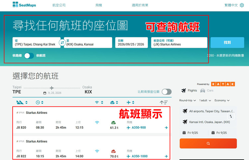
Task: Click the ascending sort order icon
Action: (164, 102)
